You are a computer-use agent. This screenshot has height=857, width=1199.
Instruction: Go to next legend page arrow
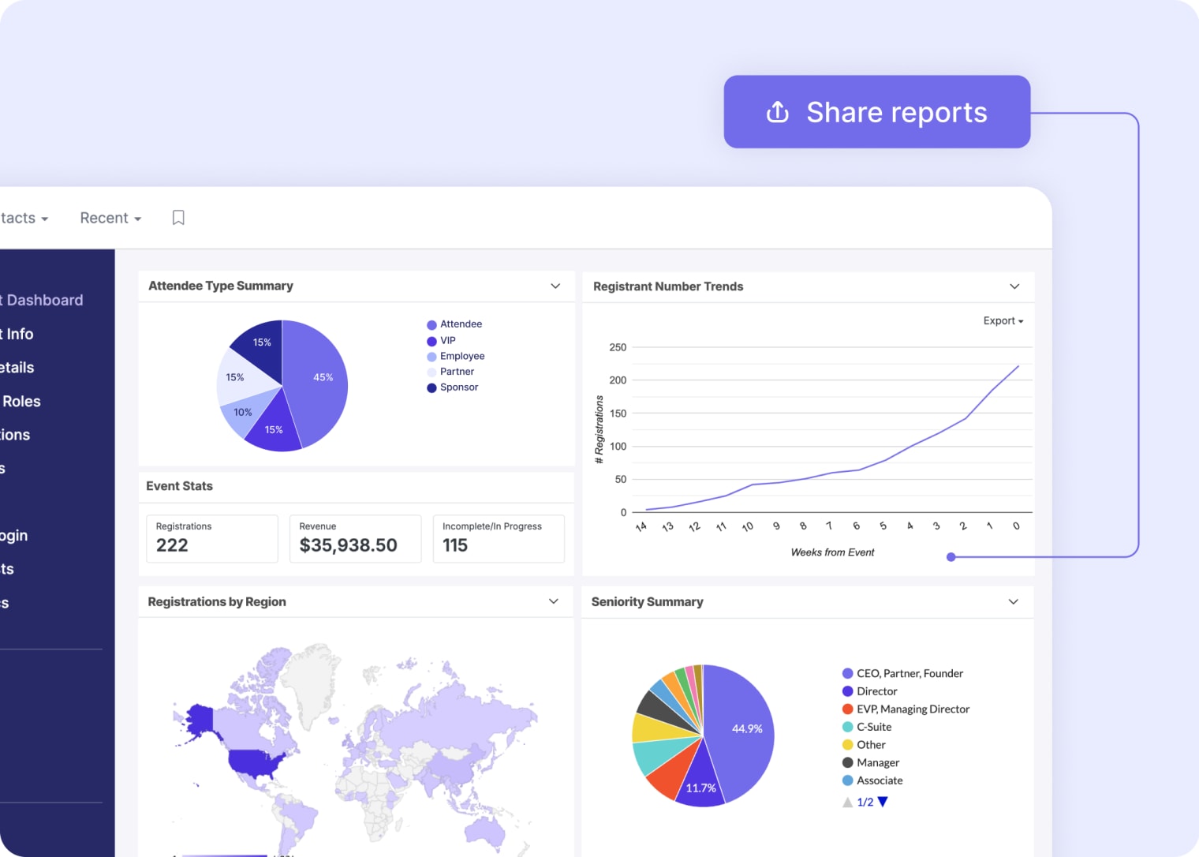(883, 802)
